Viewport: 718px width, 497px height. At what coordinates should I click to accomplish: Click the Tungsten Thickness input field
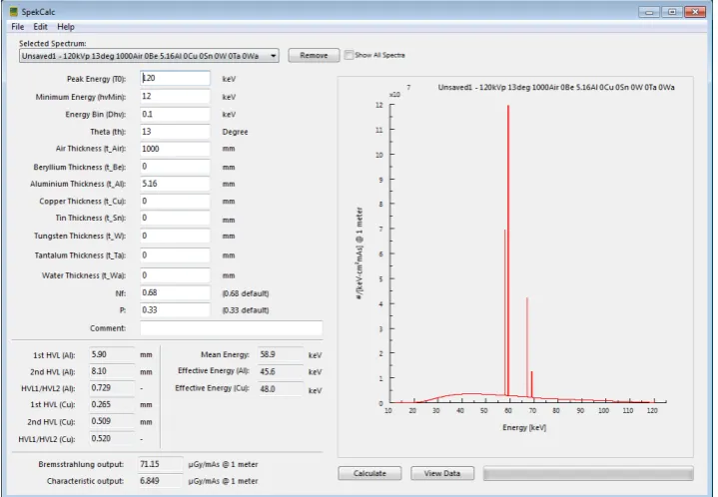[176, 236]
